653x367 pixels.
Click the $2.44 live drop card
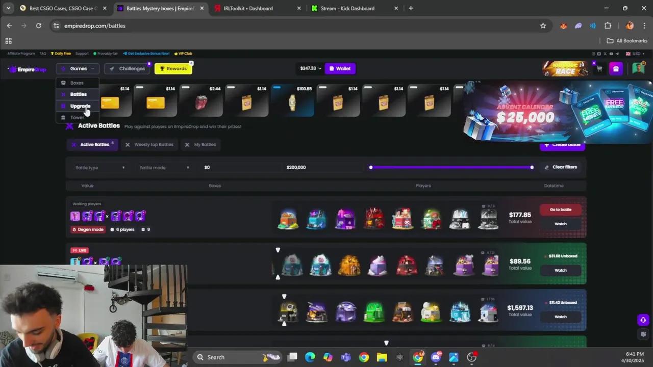202,100
